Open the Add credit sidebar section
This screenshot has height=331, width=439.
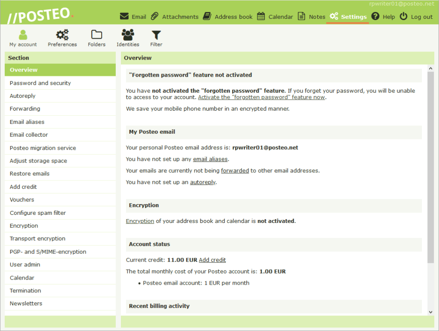coord(60,187)
